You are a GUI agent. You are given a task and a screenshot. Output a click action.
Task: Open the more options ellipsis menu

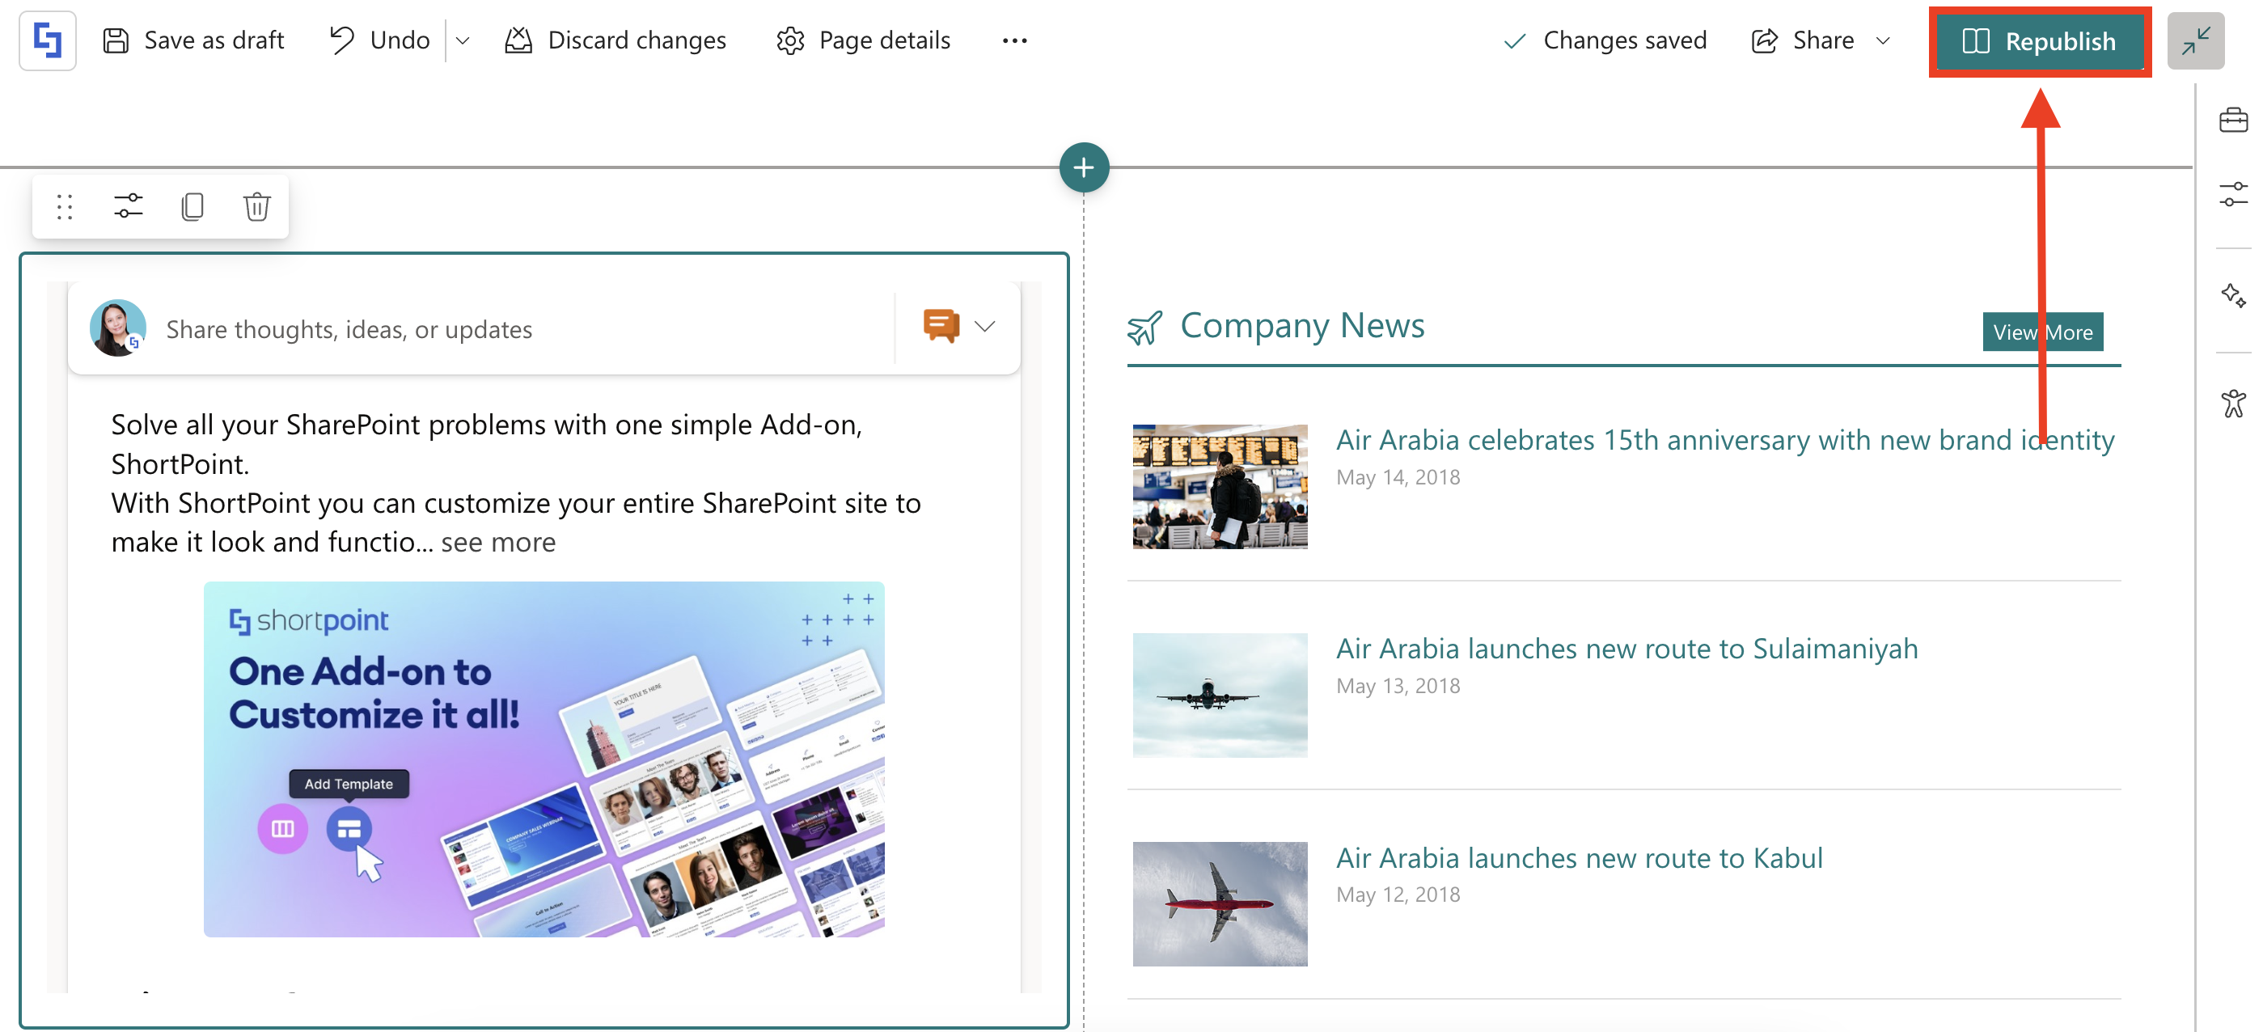1013,40
